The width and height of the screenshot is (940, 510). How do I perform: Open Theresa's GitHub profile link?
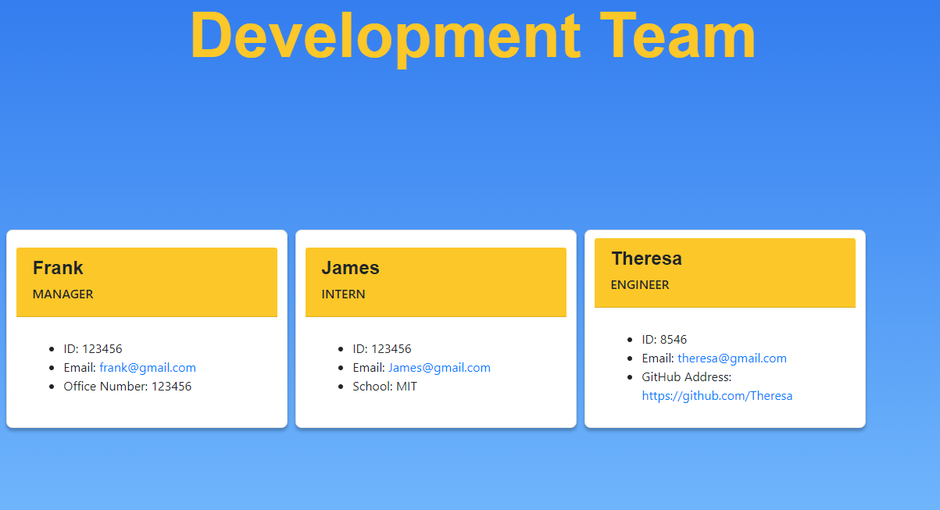coord(717,395)
